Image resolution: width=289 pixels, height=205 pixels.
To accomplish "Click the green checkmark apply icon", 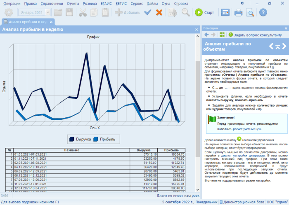I will click(148, 12).
